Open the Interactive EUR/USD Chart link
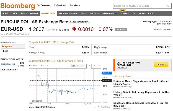The width and height of the screenshot is (173, 111). point(42,107)
